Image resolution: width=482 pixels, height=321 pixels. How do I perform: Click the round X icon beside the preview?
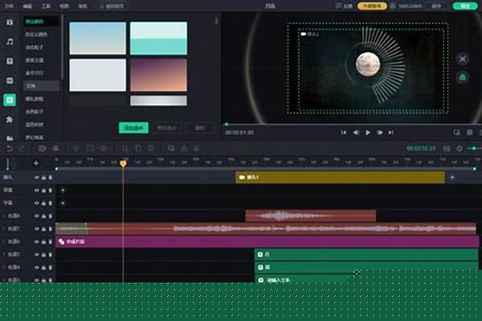(463, 59)
